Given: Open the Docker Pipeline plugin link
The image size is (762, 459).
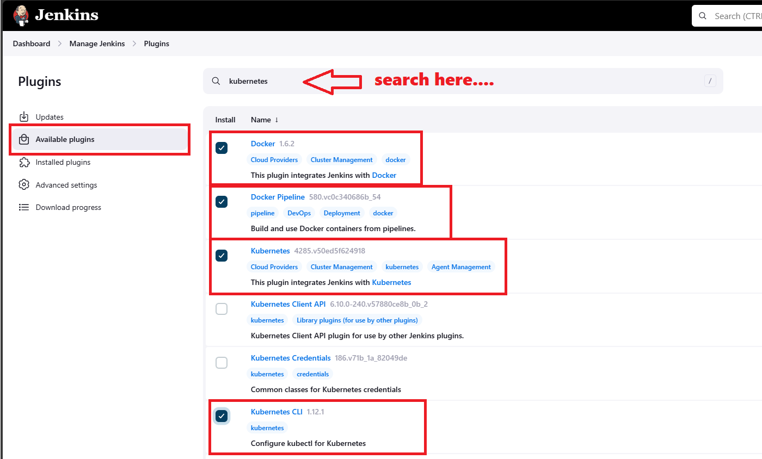Looking at the screenshot, I should pyautogui.click(x=278, y=197).
